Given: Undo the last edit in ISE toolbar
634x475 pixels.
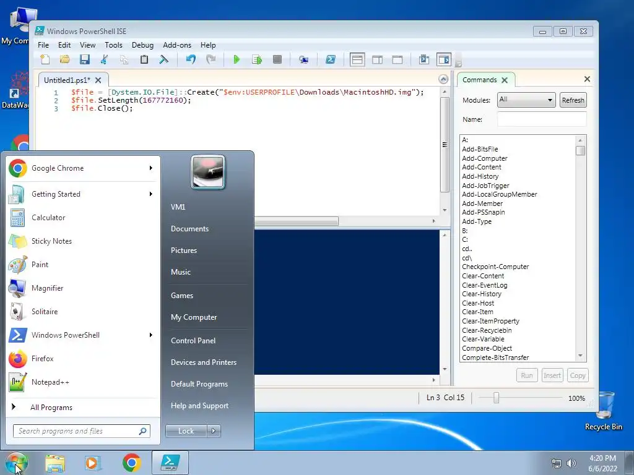Looking at the screenshot, I should tap(191, 60).
